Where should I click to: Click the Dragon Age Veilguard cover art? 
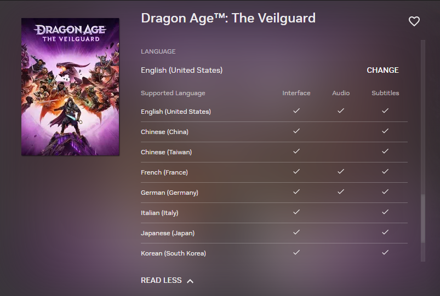[70, 86]
